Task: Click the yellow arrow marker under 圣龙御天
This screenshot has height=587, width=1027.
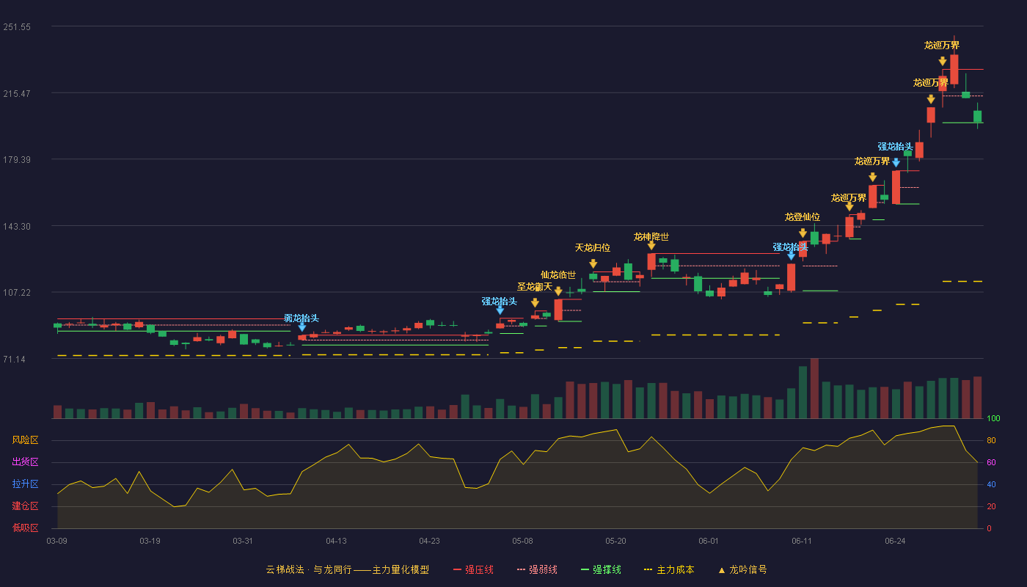Action: pyautogui.click(x=535, y=302)
